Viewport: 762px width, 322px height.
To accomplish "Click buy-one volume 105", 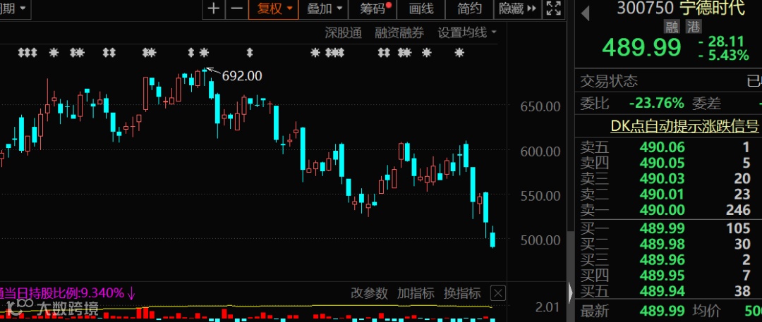I will click(739, 228).
